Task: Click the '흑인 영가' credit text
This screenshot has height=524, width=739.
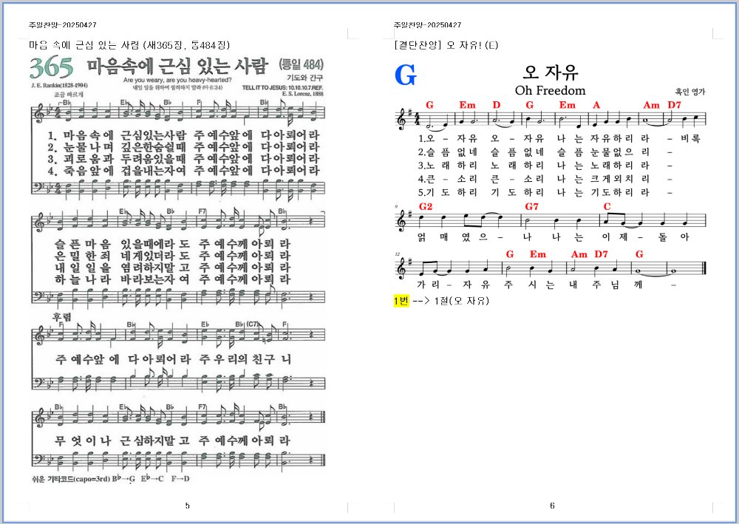Action: click(690, 92)
